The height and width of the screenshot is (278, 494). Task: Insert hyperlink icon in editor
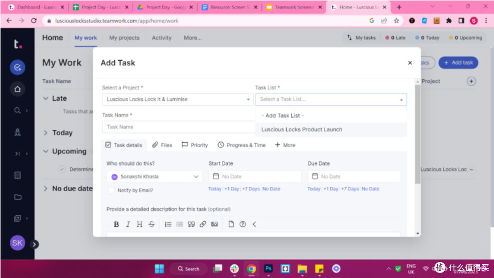(203, 224)
